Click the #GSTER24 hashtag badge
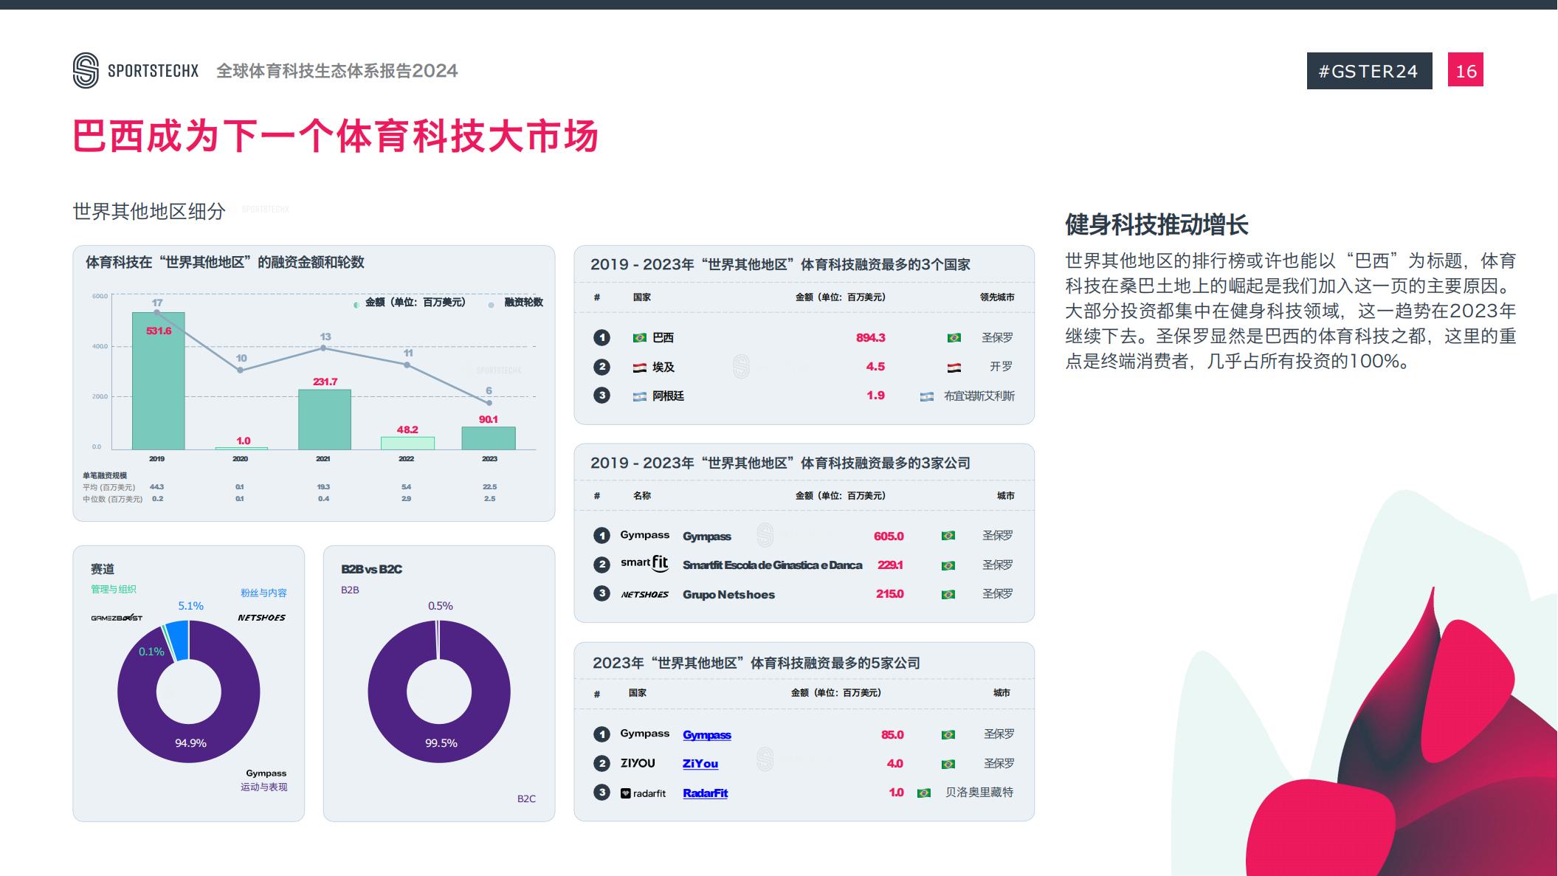1558x876 pixels. click(x=1369, y=71)
